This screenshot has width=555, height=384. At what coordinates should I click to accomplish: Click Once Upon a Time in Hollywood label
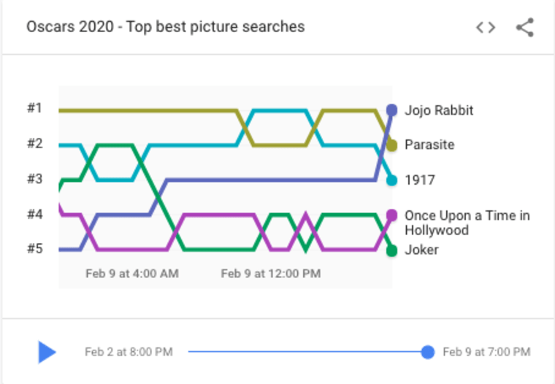467,223
